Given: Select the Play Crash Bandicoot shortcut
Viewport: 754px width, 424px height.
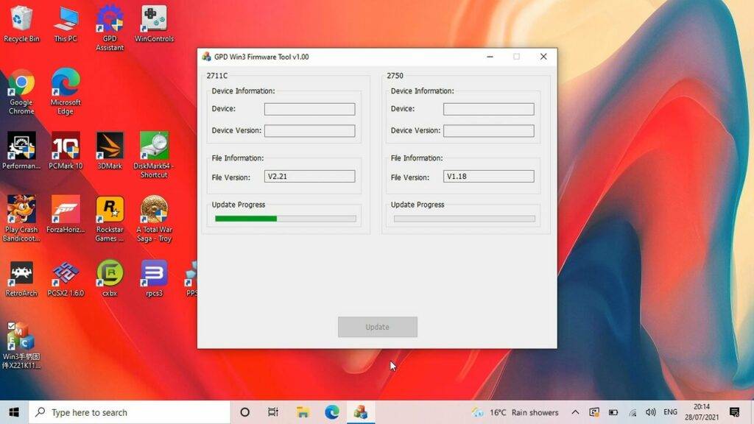Looking at the screenshot, I should 21,218.
